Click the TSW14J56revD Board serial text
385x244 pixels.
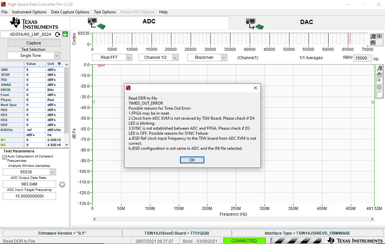[177, 233]
